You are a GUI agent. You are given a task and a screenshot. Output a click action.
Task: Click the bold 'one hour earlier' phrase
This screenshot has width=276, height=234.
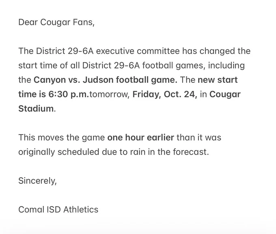[x=141, y=137]
